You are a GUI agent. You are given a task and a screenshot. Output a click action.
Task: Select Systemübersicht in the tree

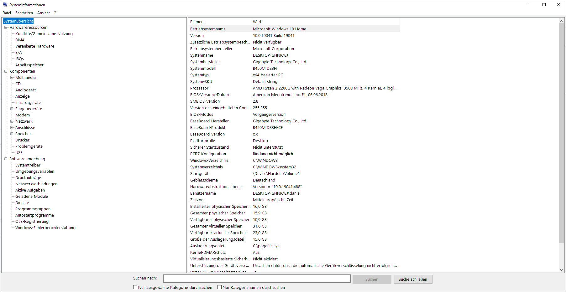click(18, 21)
